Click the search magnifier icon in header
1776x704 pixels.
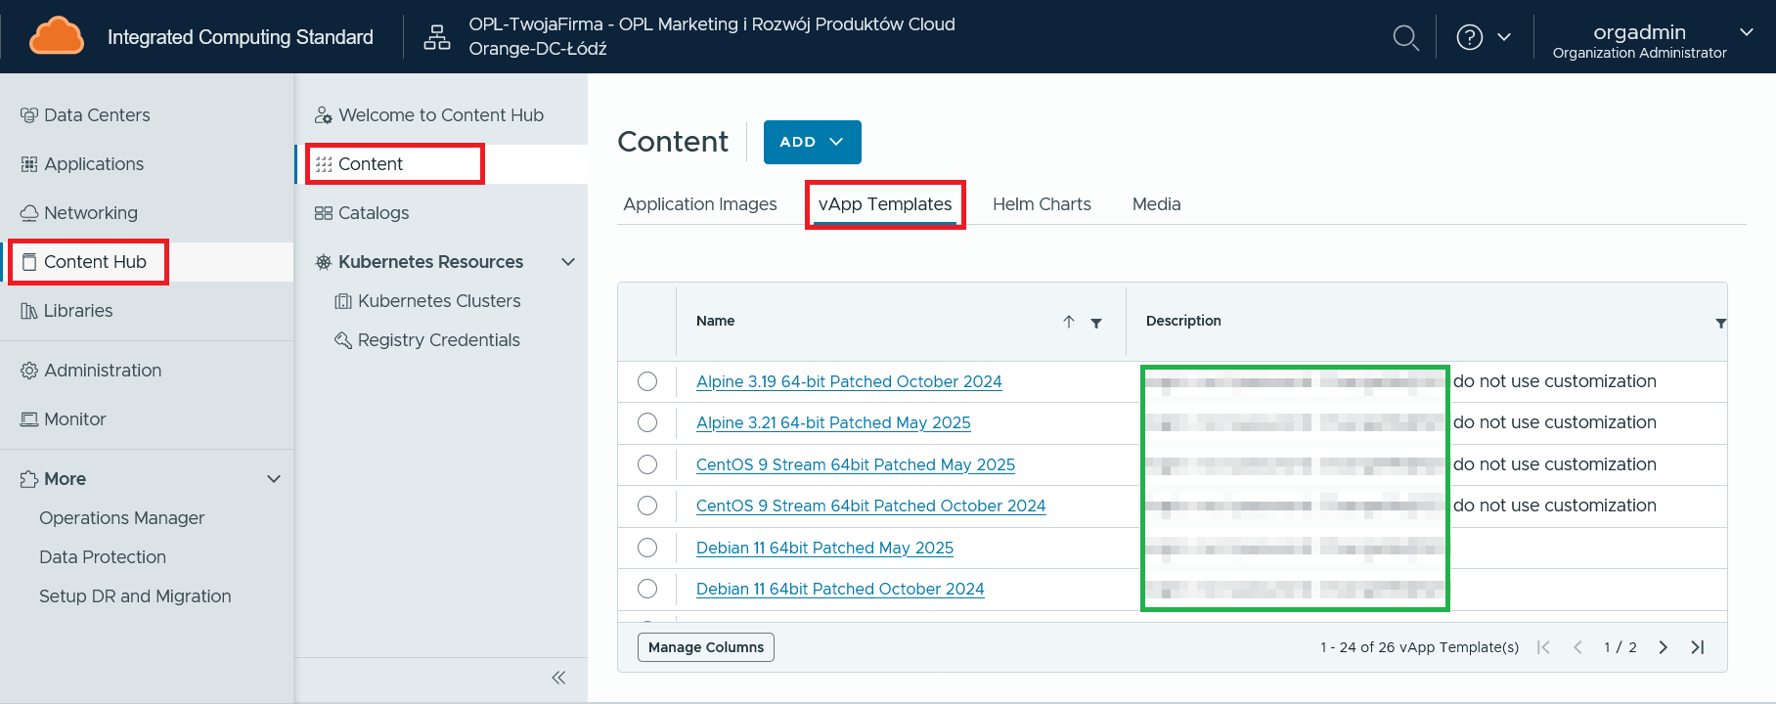pos(1405,38)
